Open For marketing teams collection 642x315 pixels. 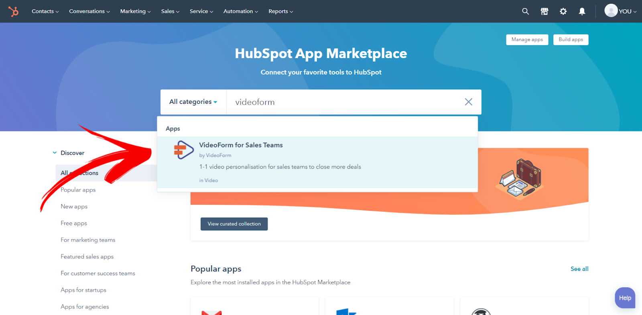point(88,240)
